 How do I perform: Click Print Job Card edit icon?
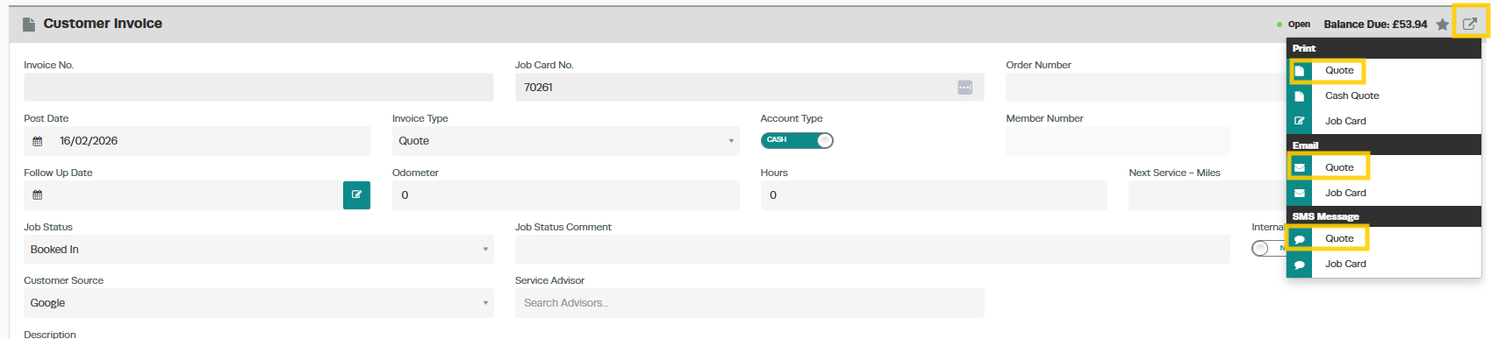click(1300, 122)
